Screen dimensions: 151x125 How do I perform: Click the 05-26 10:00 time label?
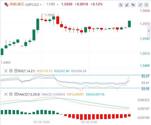[42, 122]
